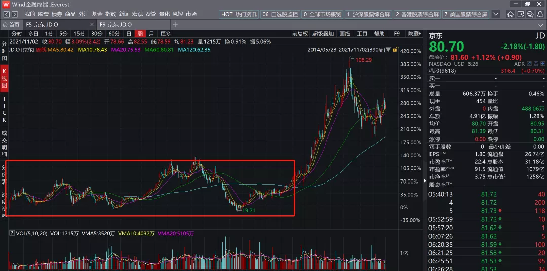This screenshot has width=547, height=271.
Task: Go back using the left arrow navigation button
Action: click(6, 14)
